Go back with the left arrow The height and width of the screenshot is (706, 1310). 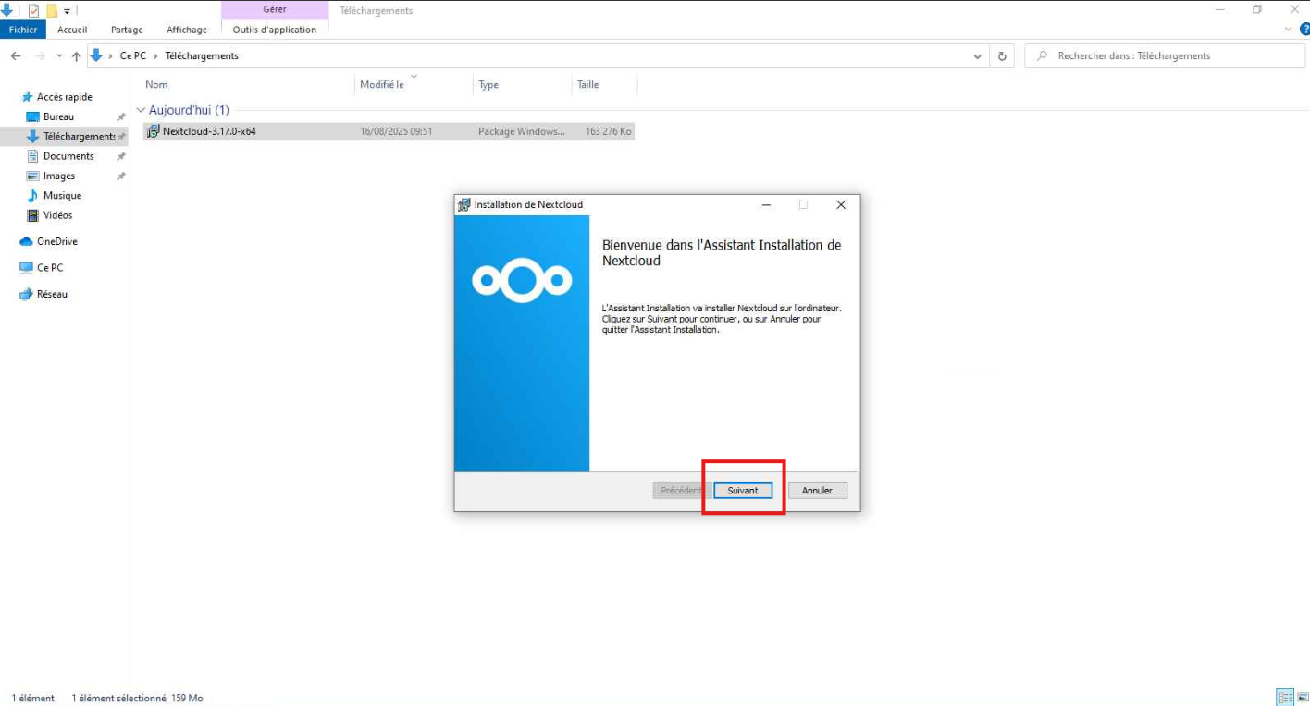16,56
